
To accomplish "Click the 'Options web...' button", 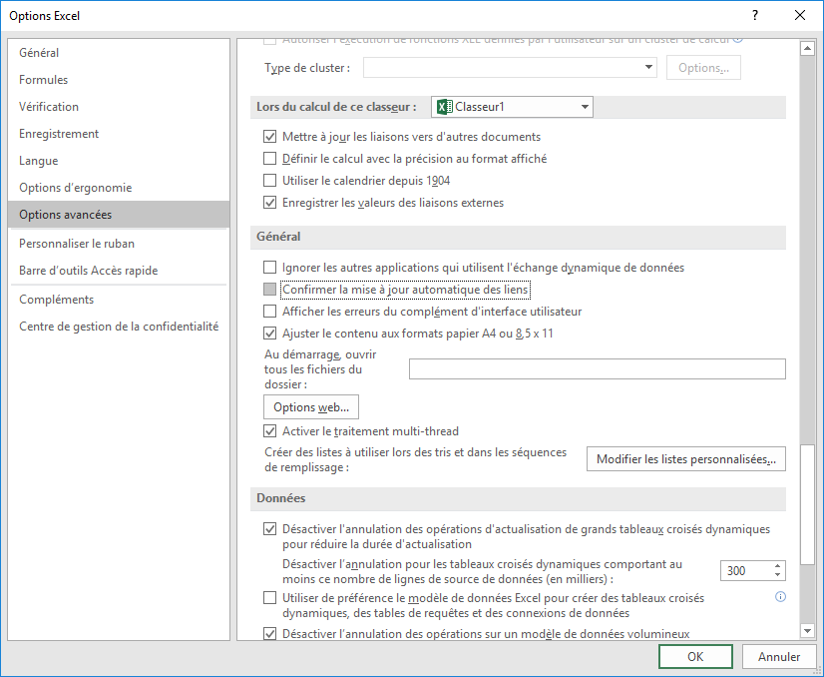I will pos(310,407).
